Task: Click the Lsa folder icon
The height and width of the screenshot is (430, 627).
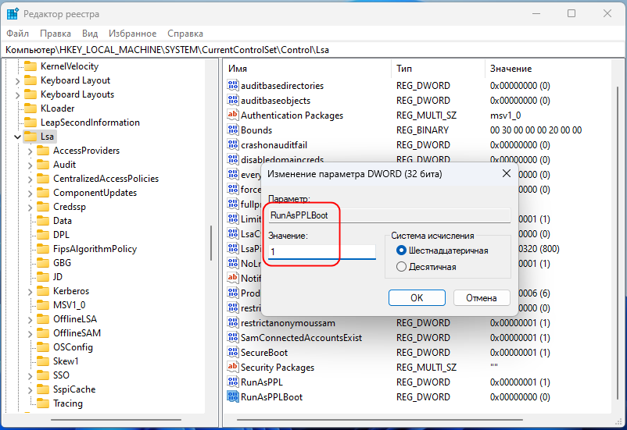Action: click(x=30, y=136)
